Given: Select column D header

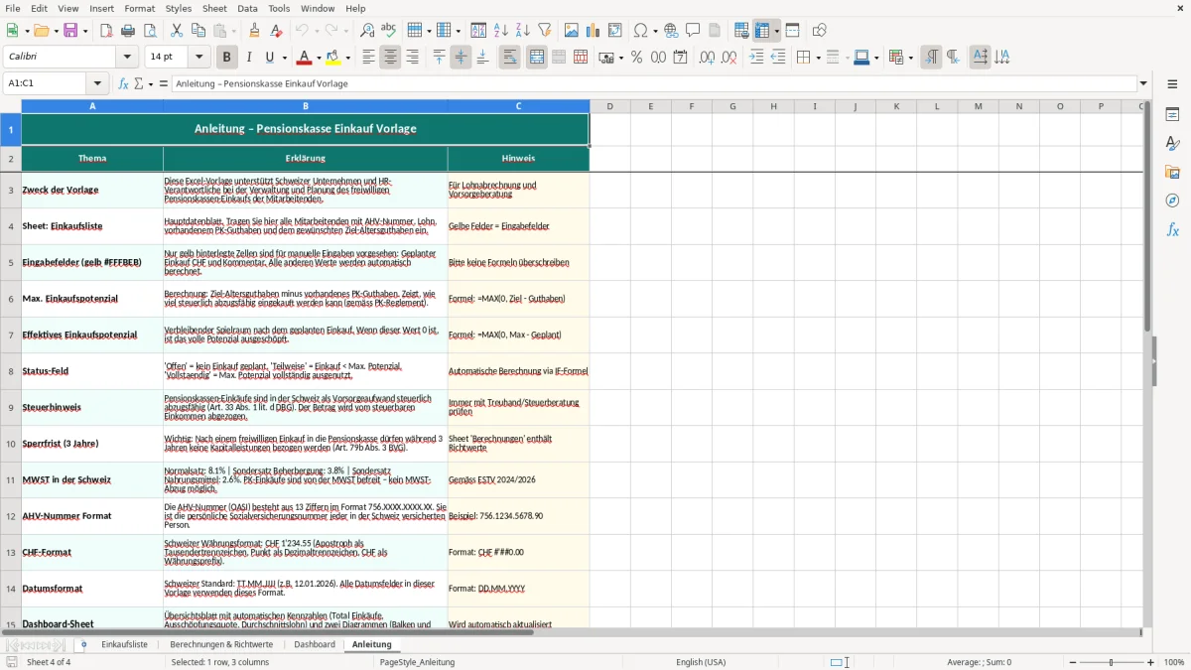Looking at the screenshot, I should [x=609, y=106].
